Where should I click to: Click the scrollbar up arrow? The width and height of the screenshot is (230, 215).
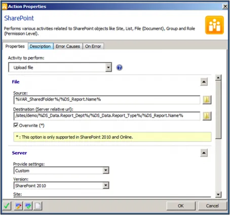218,77
